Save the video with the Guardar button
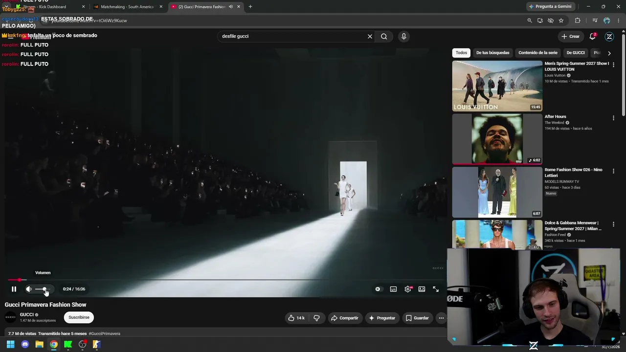Screen dimensions: 626x352 (417, 318)
